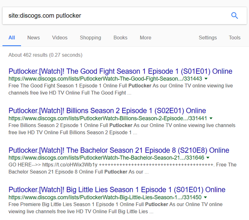Open Billions Season 2 Episode 1 result title
The width and height of the screenshot is (249, 220).
(x=107, y=111)
